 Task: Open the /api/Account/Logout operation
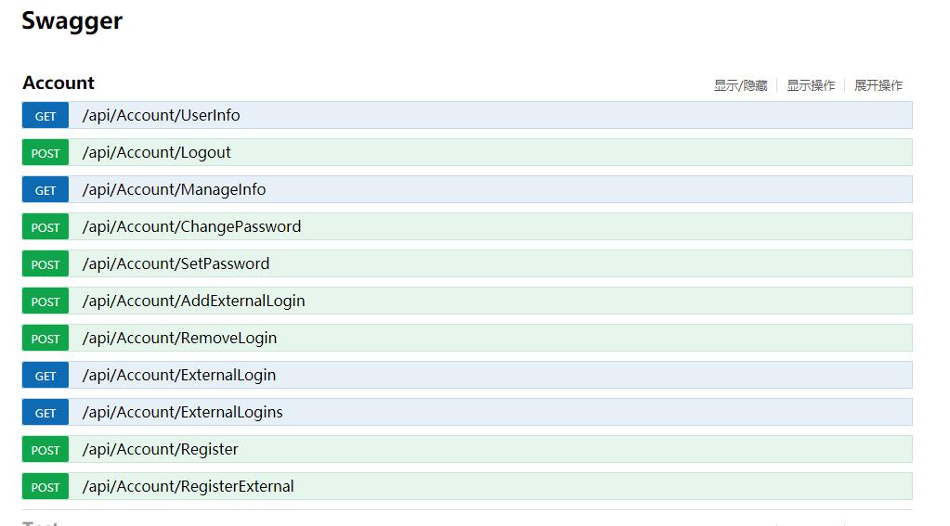point(156,152)
